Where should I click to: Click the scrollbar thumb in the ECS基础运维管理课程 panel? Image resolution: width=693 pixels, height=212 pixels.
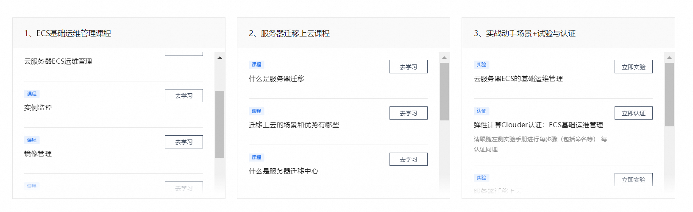(x=220, y=124)
